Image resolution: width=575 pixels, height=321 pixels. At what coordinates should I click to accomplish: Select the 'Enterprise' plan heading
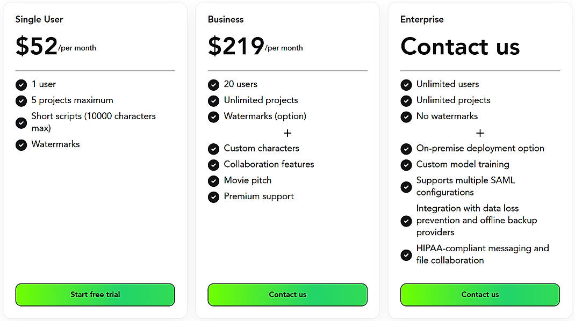422,19
